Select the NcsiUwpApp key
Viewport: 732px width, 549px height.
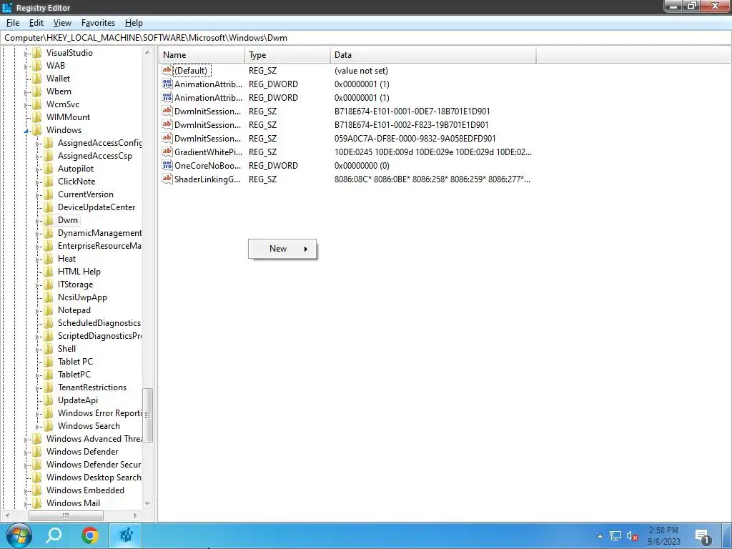(82, 297)
